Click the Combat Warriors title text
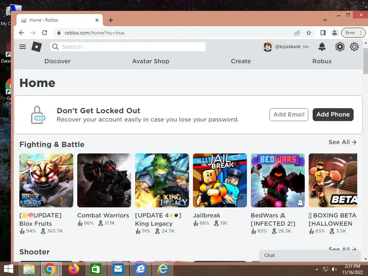Screen dimensions: 368x276 103,216
